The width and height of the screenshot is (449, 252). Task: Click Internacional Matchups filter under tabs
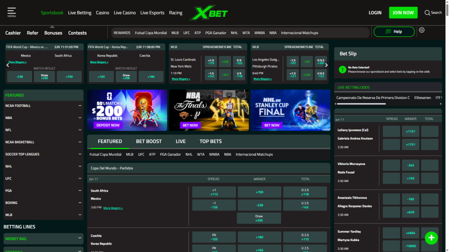point(254,154)
